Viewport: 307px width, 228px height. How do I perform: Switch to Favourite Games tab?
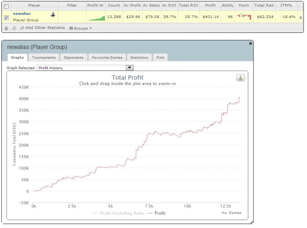click(x=107, y=57)
